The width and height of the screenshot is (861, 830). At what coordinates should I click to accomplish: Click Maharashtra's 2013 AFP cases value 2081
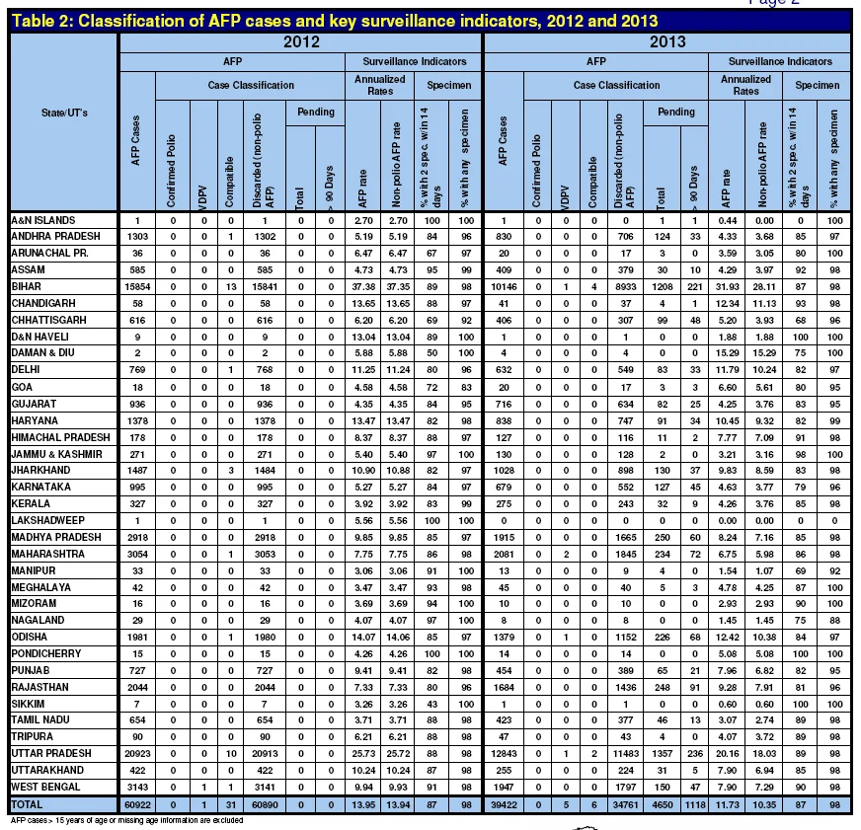[504, 555]
